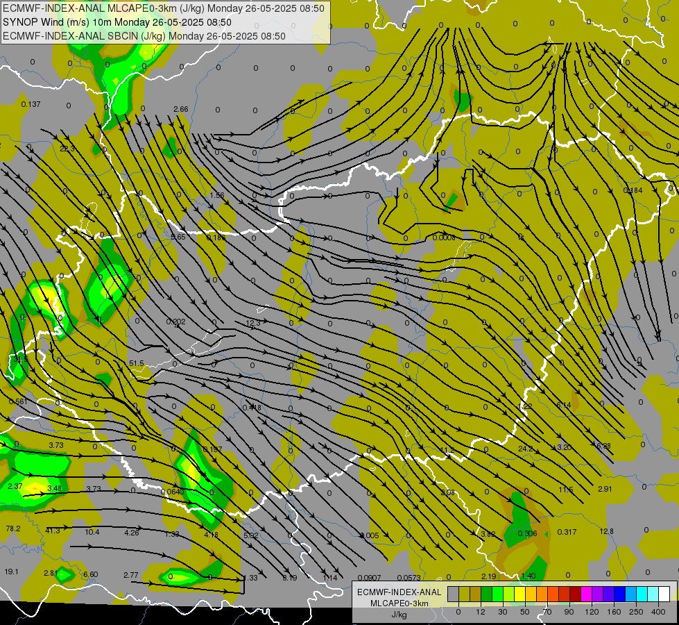679x625 pixels.
Task: Click the map value 2.66
Action: click(180, 109)
